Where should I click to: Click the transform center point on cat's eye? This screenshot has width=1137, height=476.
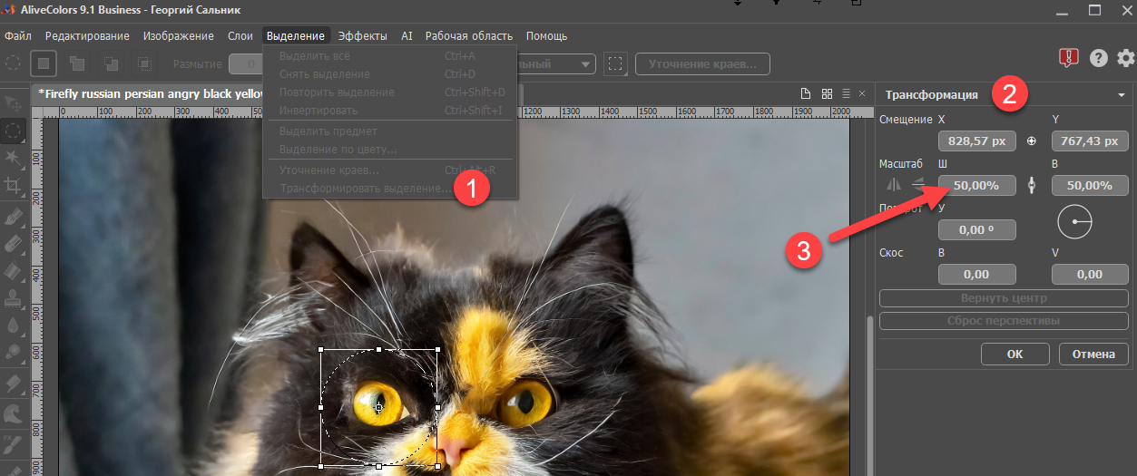click(379, 408)
